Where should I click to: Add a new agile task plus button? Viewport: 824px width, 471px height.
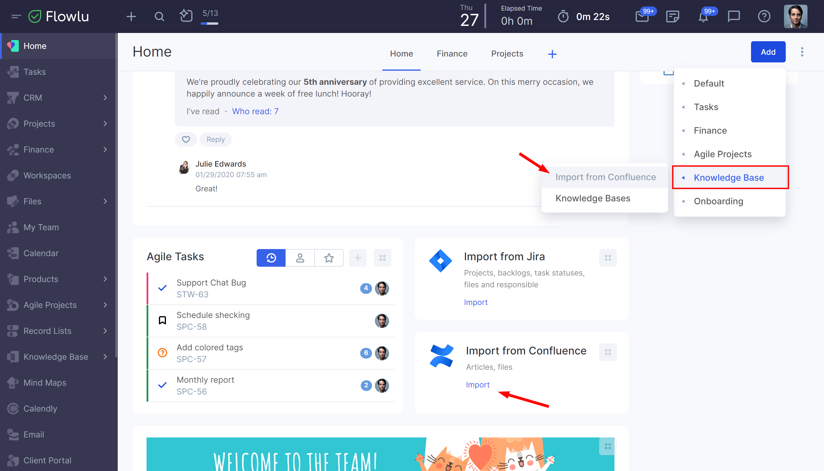[x=358, y=258]
